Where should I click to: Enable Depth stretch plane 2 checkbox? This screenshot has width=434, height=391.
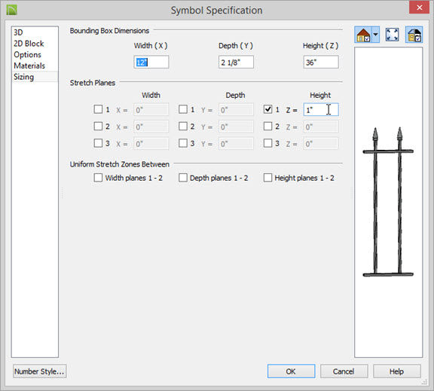coord(182,126)
